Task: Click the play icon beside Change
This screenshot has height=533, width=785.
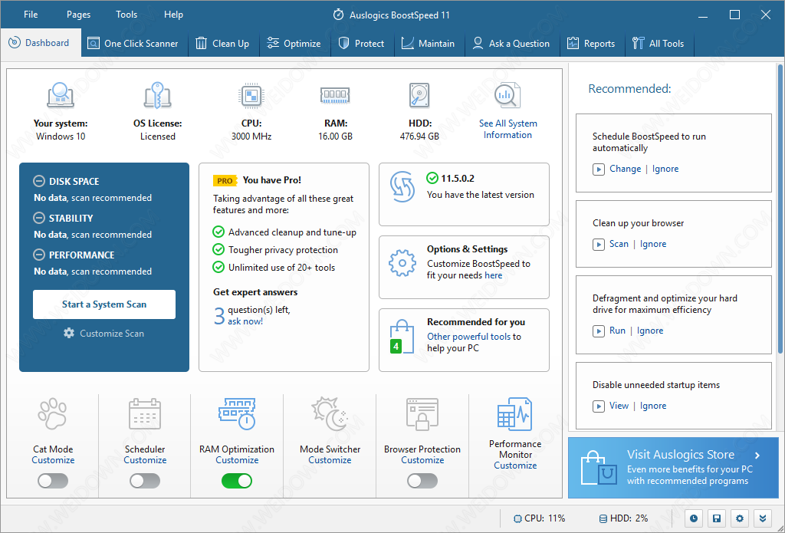Action: click(598, 169)
